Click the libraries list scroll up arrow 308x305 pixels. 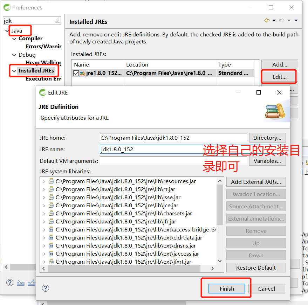(x=220, y=181)
